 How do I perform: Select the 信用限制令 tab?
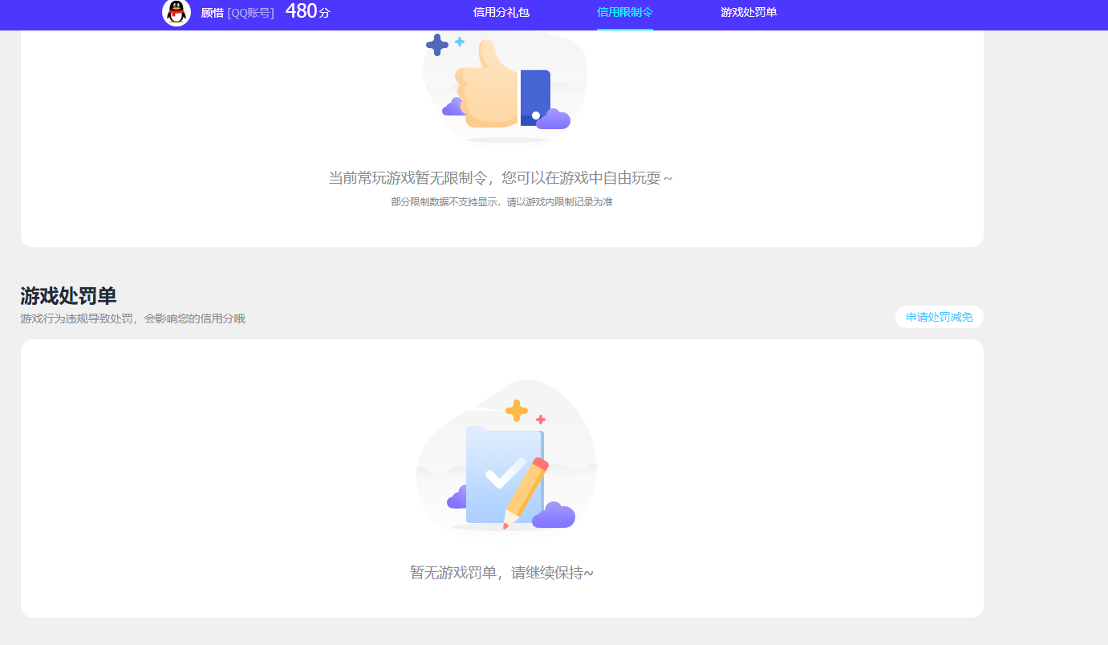click(x=625, y=12)
